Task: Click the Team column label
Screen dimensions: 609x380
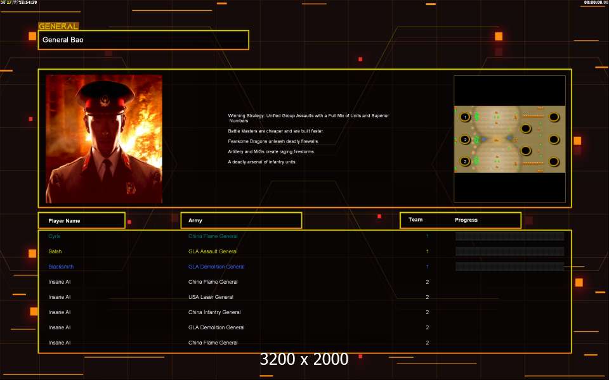Action: (x=416, y=220)
